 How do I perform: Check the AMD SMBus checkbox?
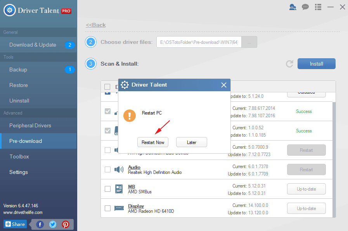point(107,189)
